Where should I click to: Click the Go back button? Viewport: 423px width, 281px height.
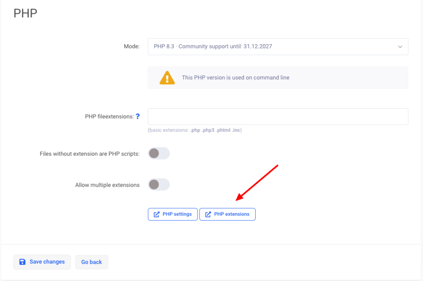[x=91, y=262]
